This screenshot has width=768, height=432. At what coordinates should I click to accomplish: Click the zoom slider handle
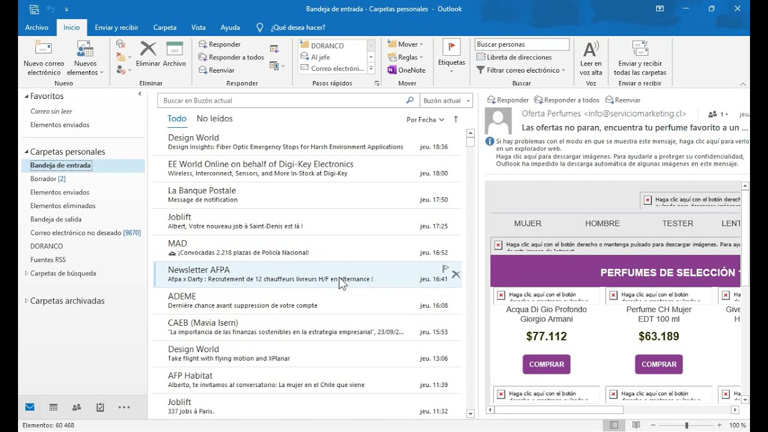[x=686, y=425]
